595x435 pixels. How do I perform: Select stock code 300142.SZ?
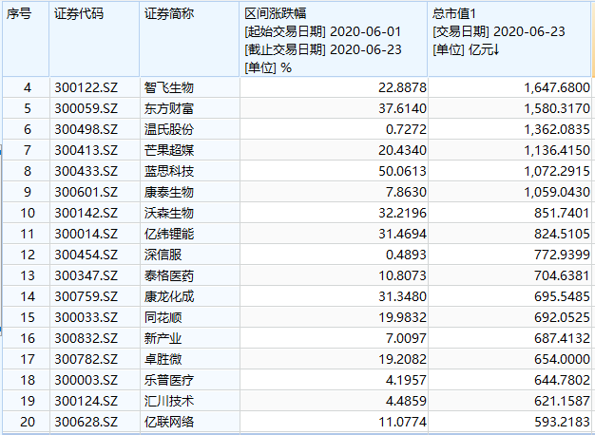[86, 213]
